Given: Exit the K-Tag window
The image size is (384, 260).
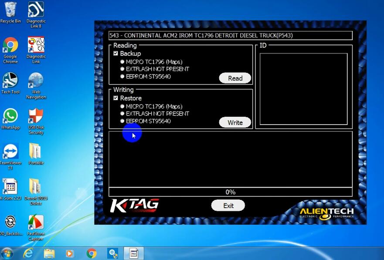Looking at the screenshot, I should (x=228, y=206).
